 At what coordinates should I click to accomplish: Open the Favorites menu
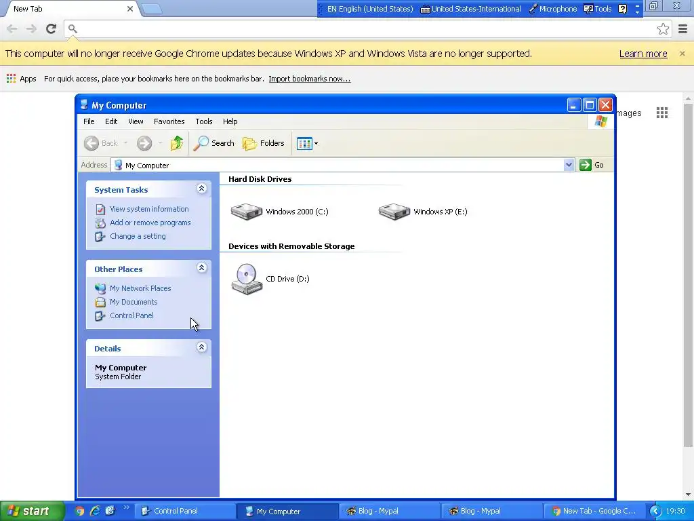click(x=169, y=121)
